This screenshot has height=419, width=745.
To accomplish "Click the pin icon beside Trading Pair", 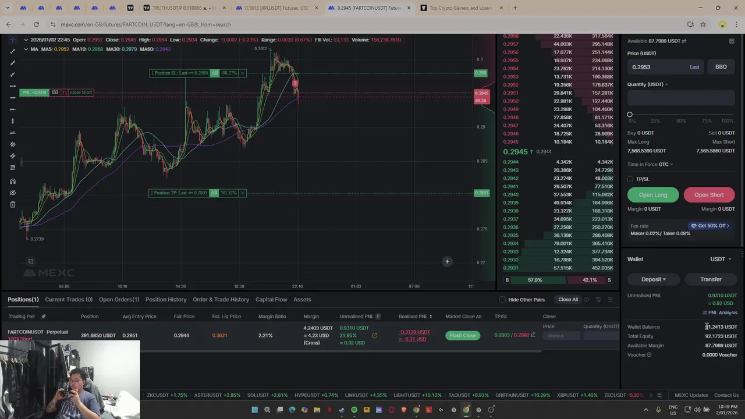I will 43,317.
